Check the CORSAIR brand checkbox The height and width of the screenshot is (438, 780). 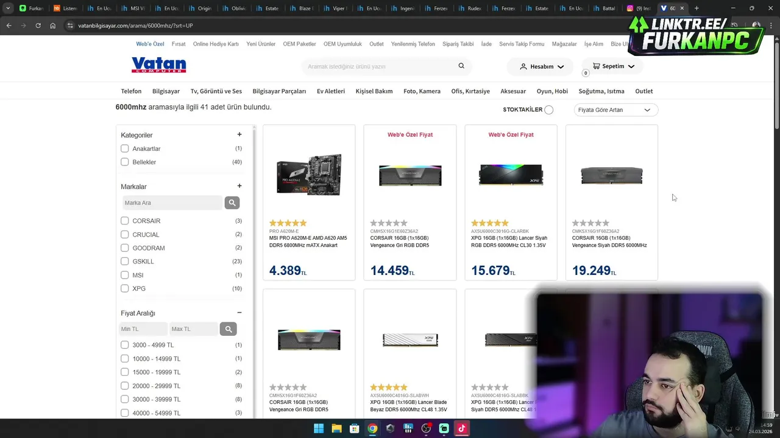125,221
